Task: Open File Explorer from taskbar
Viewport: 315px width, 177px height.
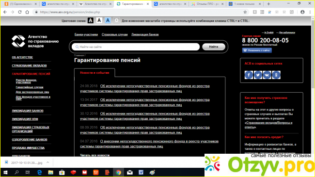Action: tap(50, 172)
